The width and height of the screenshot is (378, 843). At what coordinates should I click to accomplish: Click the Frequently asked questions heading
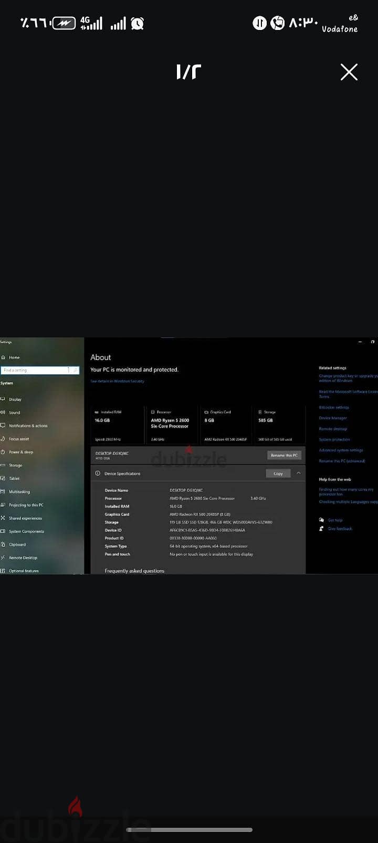pos(134,571)
